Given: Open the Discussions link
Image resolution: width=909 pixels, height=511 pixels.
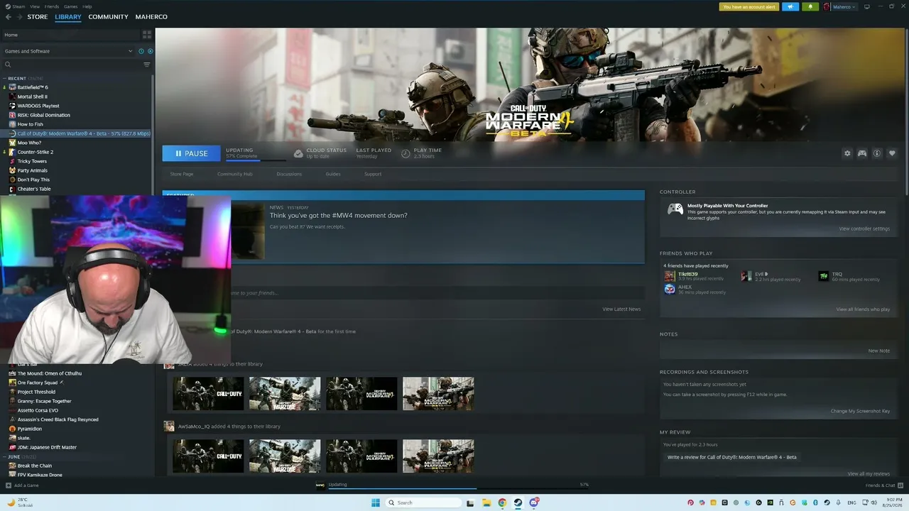Looking at the screenshot, I should click(289, 174).
